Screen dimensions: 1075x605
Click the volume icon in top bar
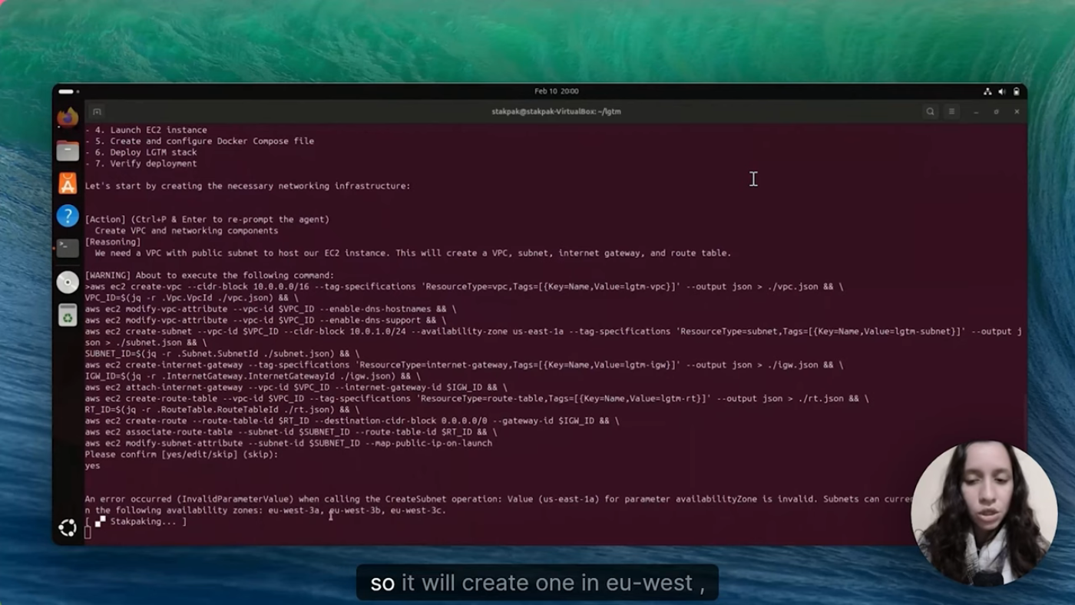[x=1002, y=91]
